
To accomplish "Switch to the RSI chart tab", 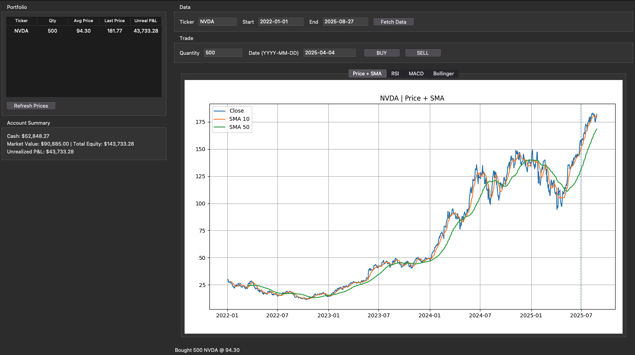I will pos(395,73).
